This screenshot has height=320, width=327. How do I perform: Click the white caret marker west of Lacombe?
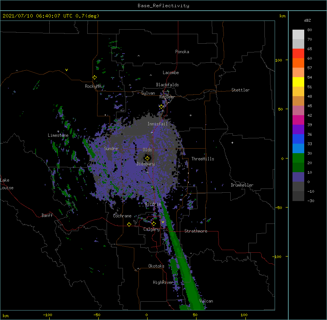click(x=151, y=75)
